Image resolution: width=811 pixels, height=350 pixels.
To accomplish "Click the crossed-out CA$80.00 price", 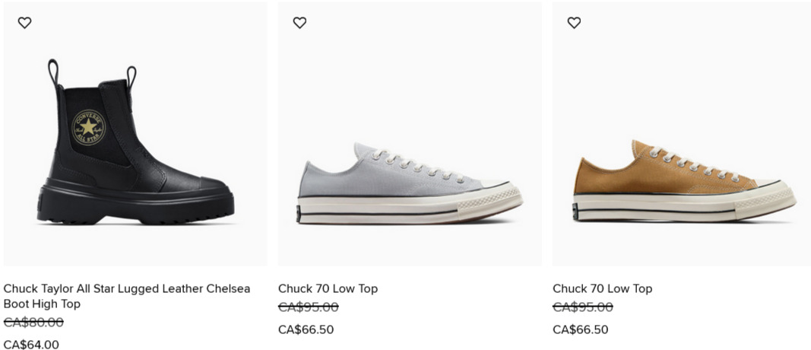I will [33, 322].
